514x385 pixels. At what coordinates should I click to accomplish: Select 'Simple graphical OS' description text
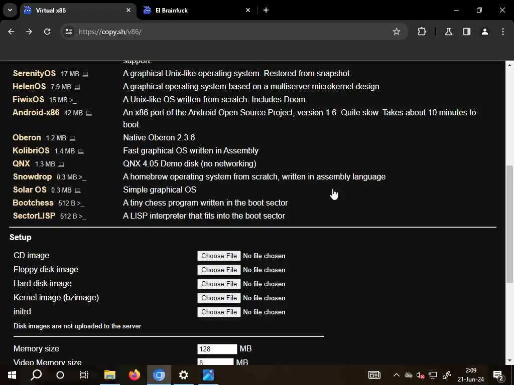[160, 190]
